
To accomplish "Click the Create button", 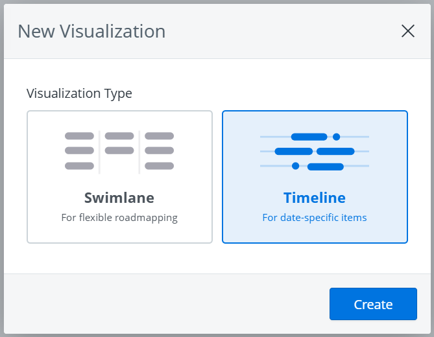I will click(x=373, y=304).
